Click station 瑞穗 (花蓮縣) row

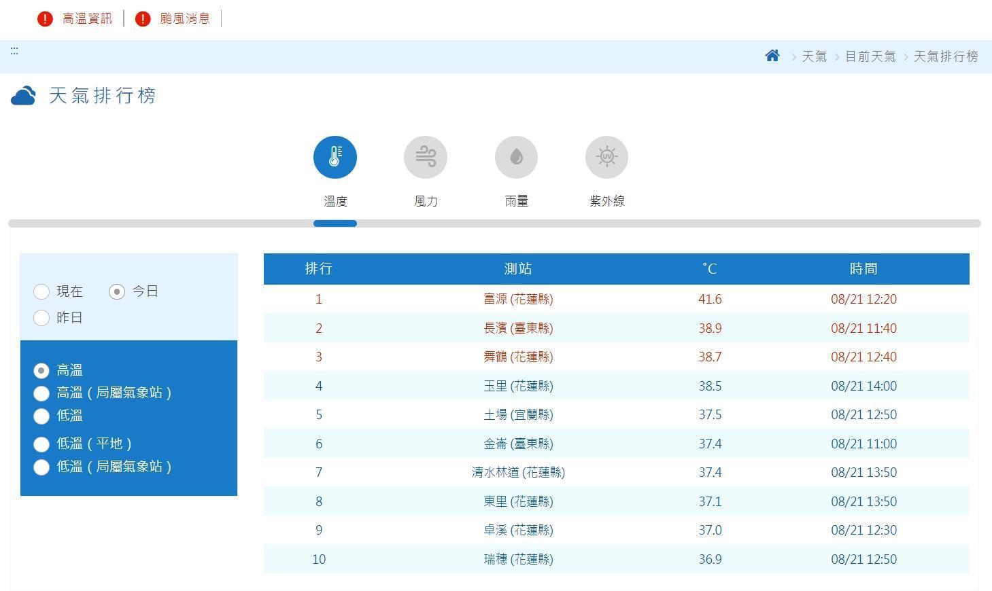518,559
